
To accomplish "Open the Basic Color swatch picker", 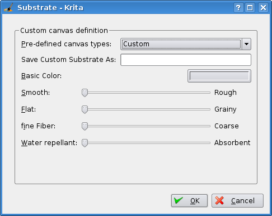I will [219, 76].
